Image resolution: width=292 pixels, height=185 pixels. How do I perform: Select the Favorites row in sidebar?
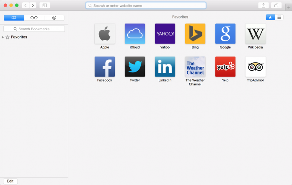tap(34, 37)
